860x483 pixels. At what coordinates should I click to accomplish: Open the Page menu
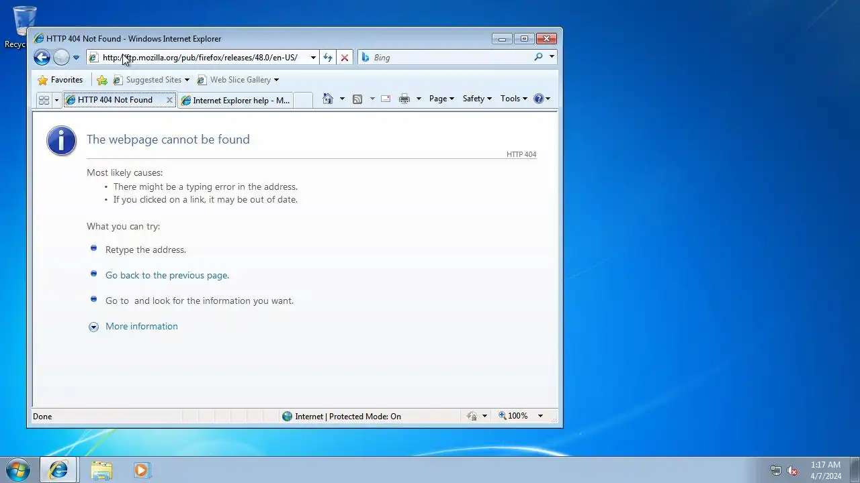(441, 99)
